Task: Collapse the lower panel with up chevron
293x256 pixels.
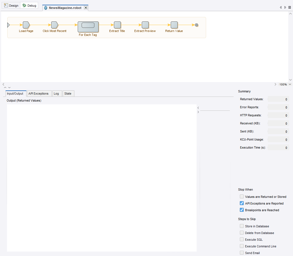Action: tap(5, 87)
